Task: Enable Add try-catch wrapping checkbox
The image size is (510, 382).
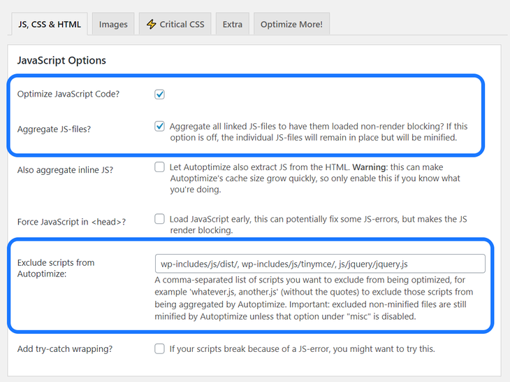Action: (159, 349)
